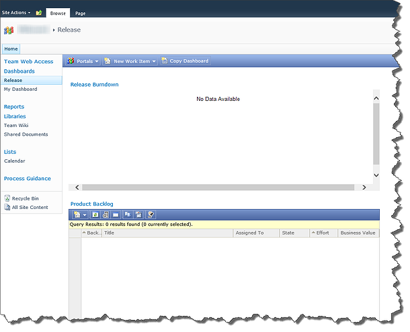
Task: Open All Site Content link
Action: (x=30, y=208)
